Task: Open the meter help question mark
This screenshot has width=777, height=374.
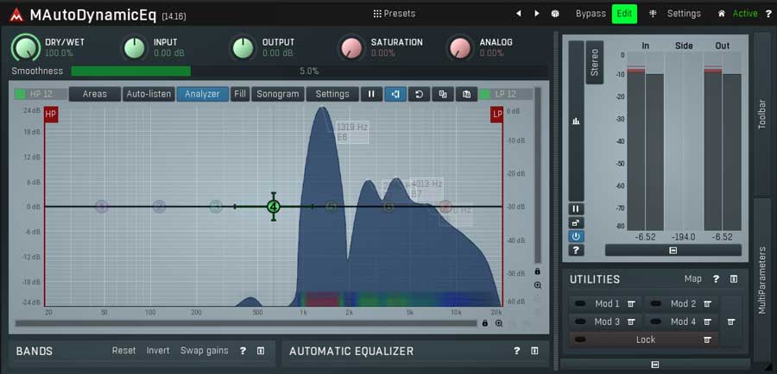Action: click(x=576, y=250)
